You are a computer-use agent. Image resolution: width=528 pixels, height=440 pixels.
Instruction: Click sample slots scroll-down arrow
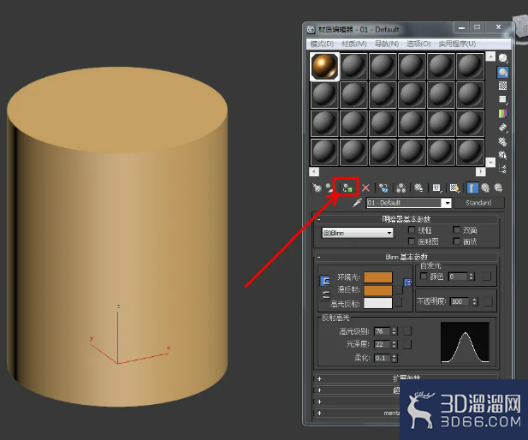pyautogui.click(x=490, y=163)
